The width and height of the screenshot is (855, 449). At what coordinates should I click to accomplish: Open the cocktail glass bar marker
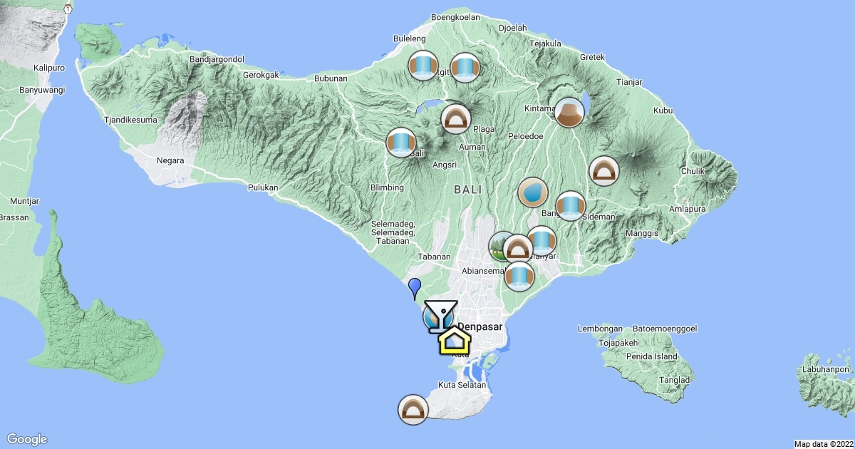(x=441, y=316)
